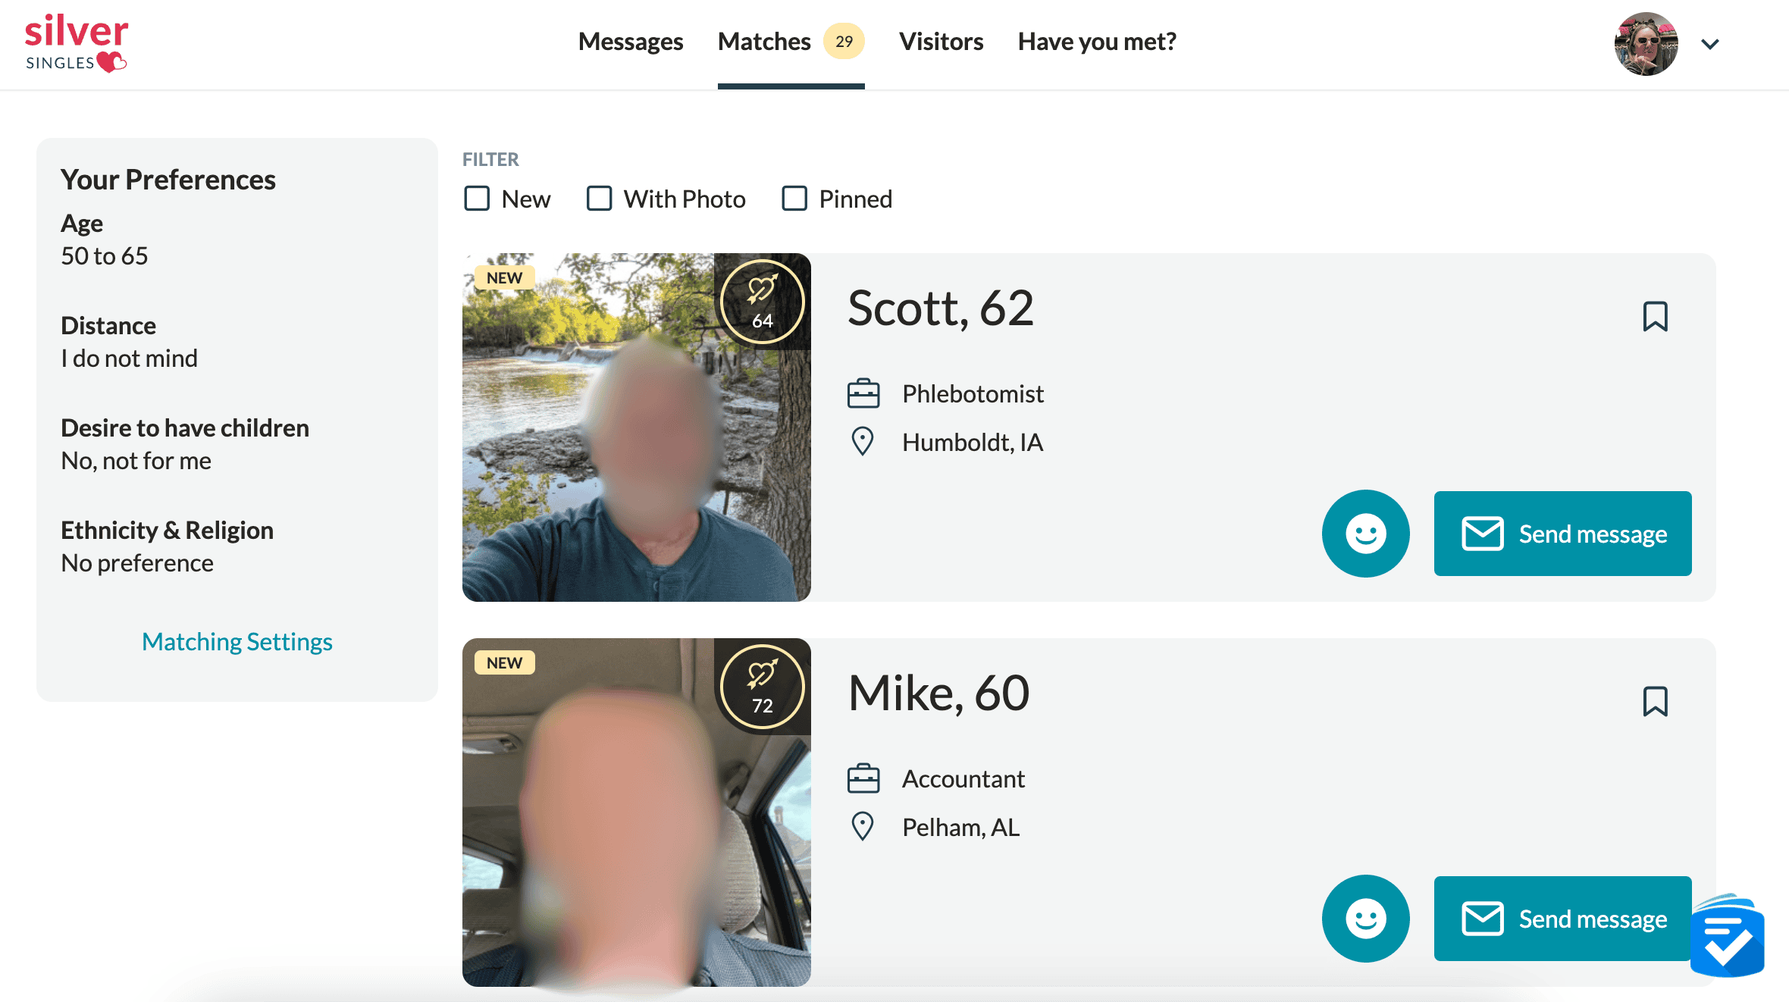Image resolution: width=1789 pixels, height=1002 pixels.
Task: Click Scott's profile photo thumbnail
Action: coord(637,427)
